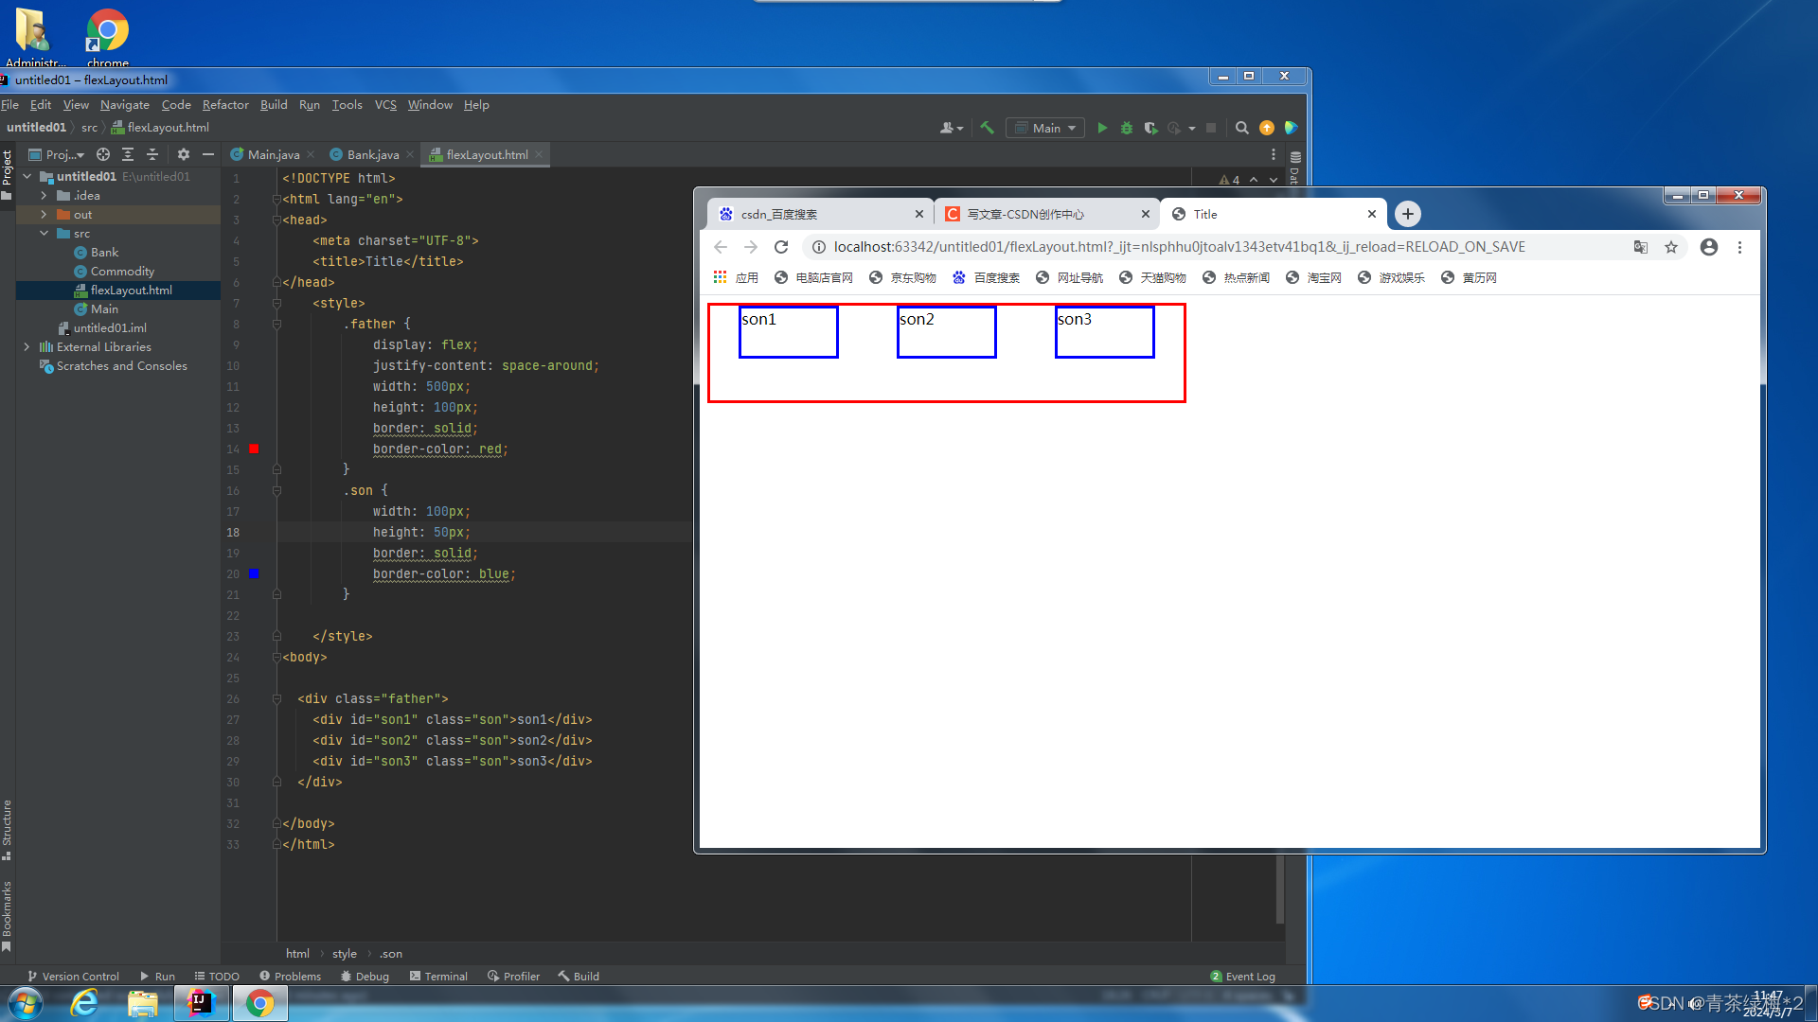
Task: Click the green Run button
Action: [1102, 128]
